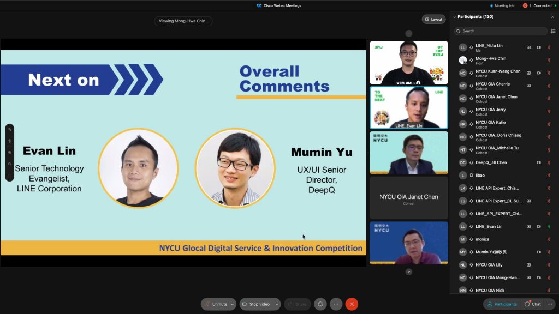Click the headset icon beside NYCU OIA Jerry
The image size is (559, 314).
click(471, 111)
